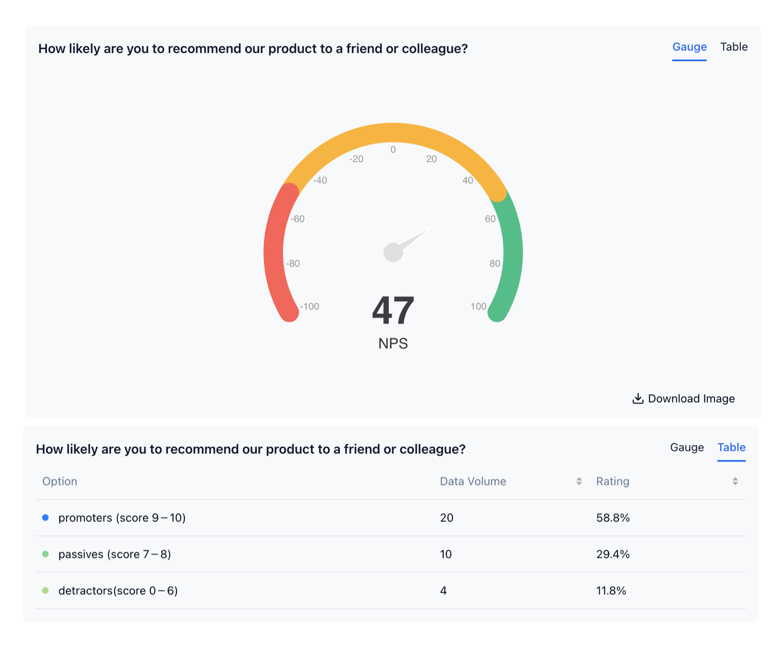Click the NPS score value 47

(x=393, y=310)
